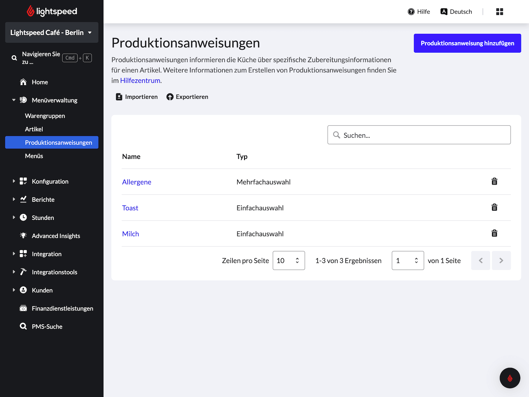Viewport: 529px width, 397px height.
Task: Open the page number dropdown
Action: tap(408, 260)
